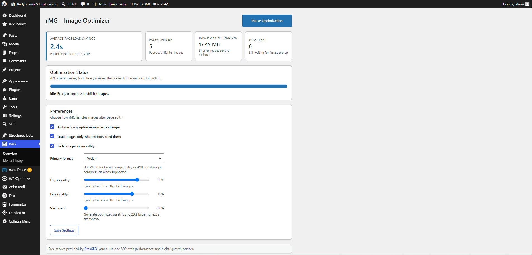The image size is (532, 255).
Task: Click the Users person icon
Action: [x=4, y=98]
